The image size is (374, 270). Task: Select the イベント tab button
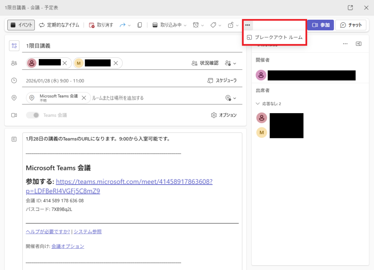coord(21,25)
